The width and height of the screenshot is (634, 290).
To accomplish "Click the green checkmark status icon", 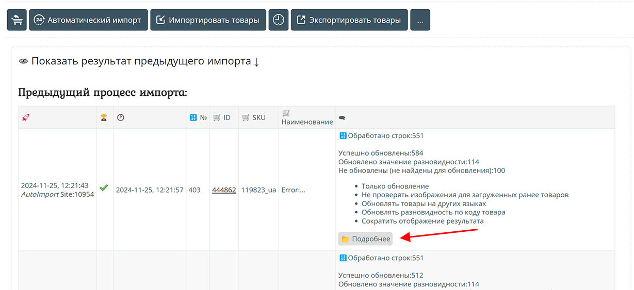I will (104, 189).
